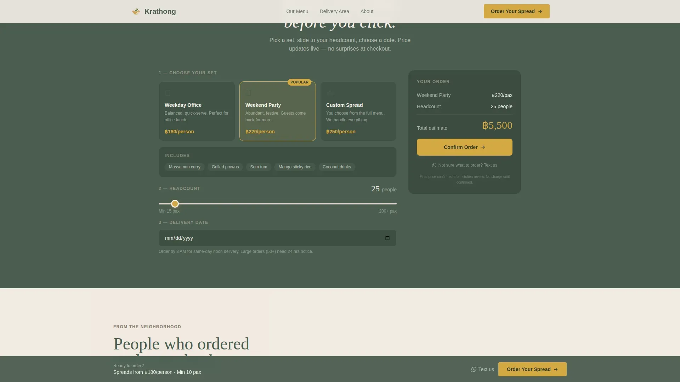
Task: Click the '200+ pax' label
Action: (x=388, y=211)
